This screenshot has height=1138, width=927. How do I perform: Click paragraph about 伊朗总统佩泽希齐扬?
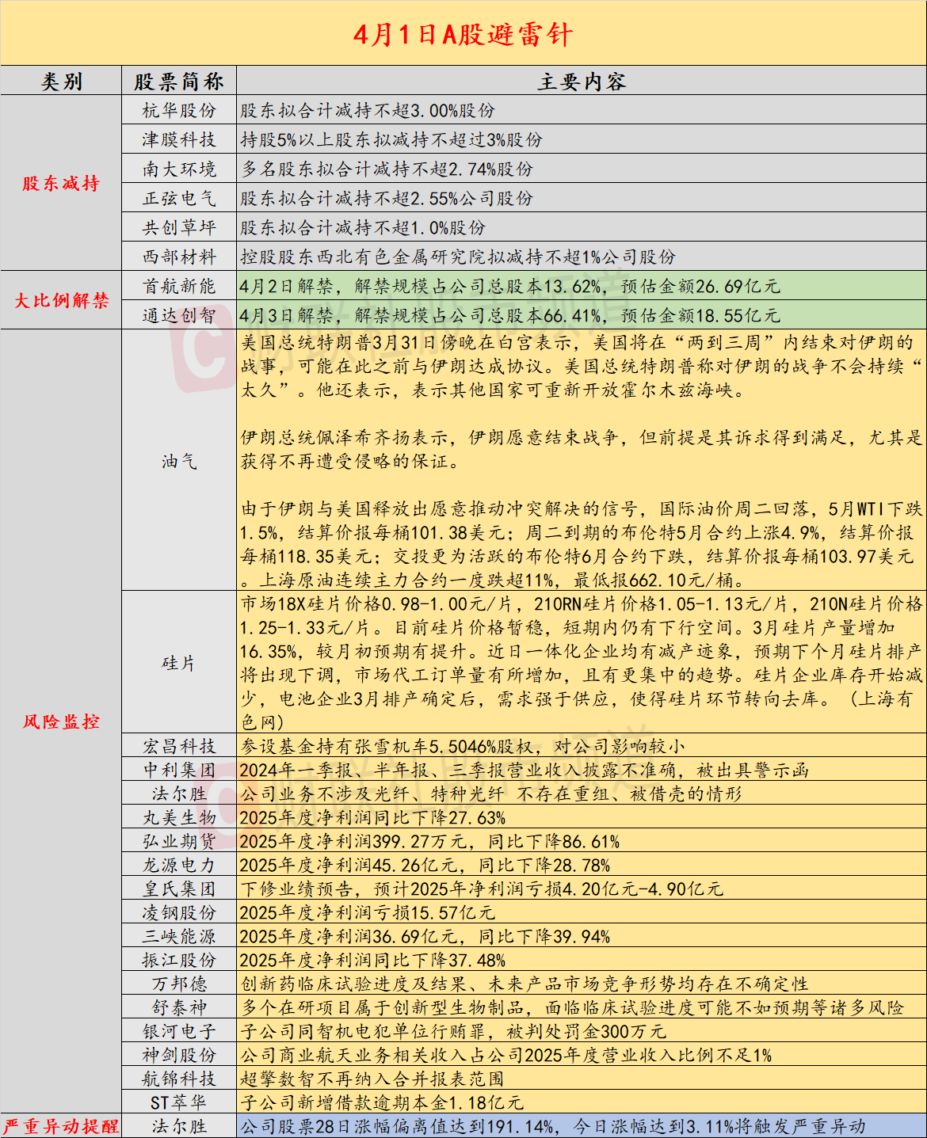coord(582,449)
